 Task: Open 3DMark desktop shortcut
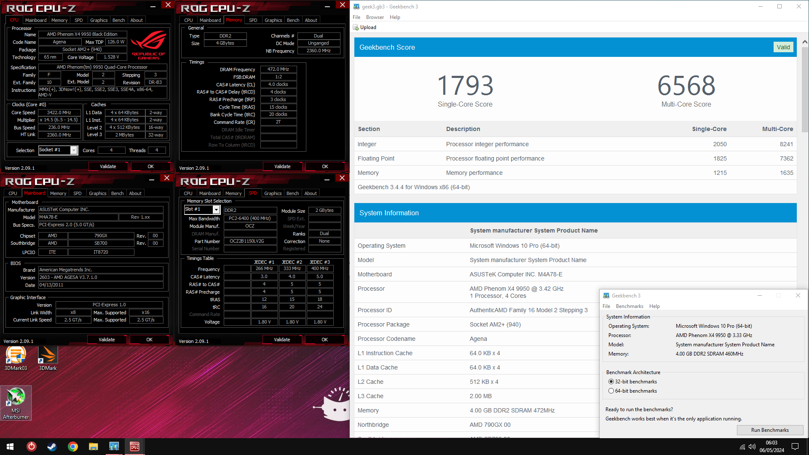tap(48, 358)
